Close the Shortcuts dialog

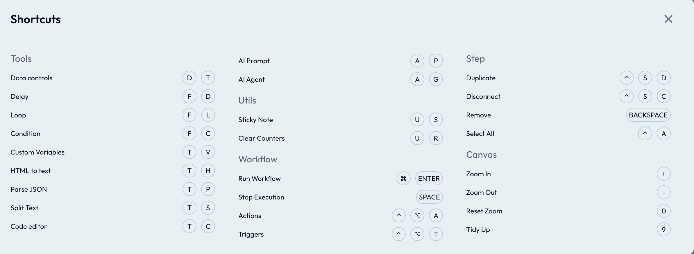click(x=668, y=19)
